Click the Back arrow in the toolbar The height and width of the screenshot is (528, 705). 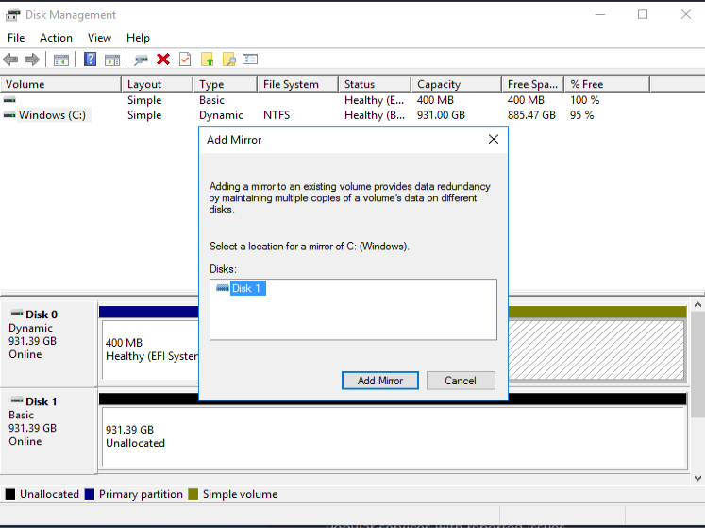[11, 60]
